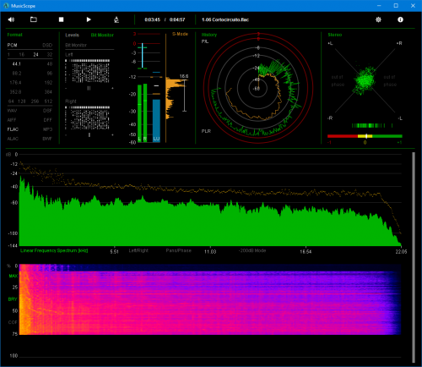This screenshot has width=422, height=367.
Task: Click the 1.06 Cortocircuito.flac file name
Action: pos(225,19)
